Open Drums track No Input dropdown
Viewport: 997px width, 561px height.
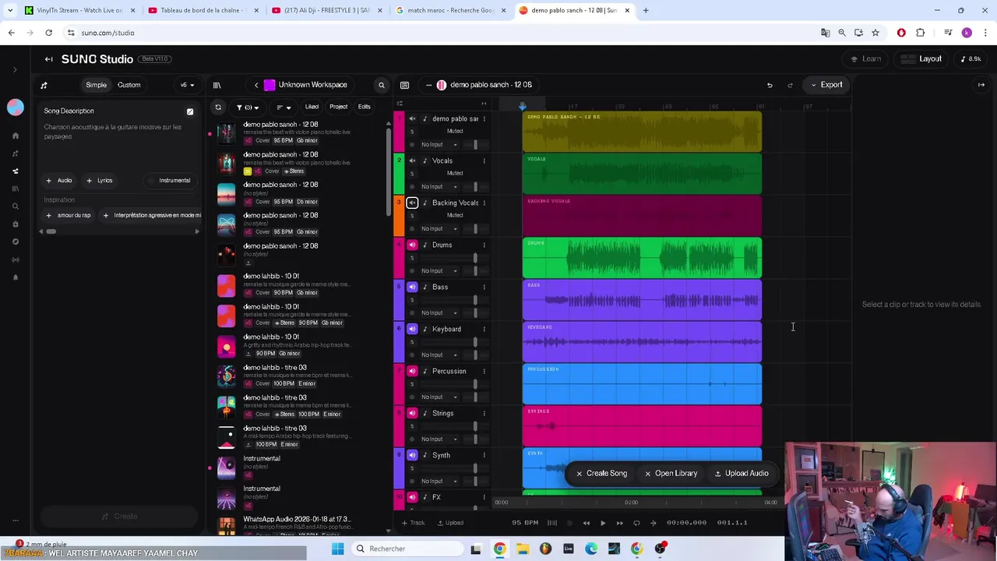click(x=439, y=270)
